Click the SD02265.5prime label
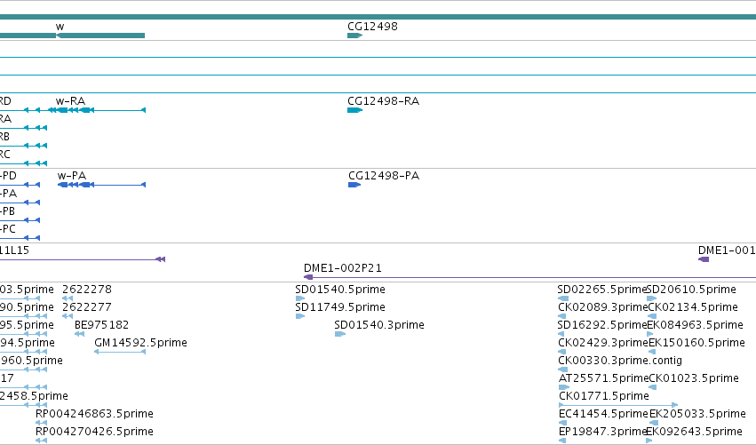This screenshot has width=756, height=445. point(601,290)
